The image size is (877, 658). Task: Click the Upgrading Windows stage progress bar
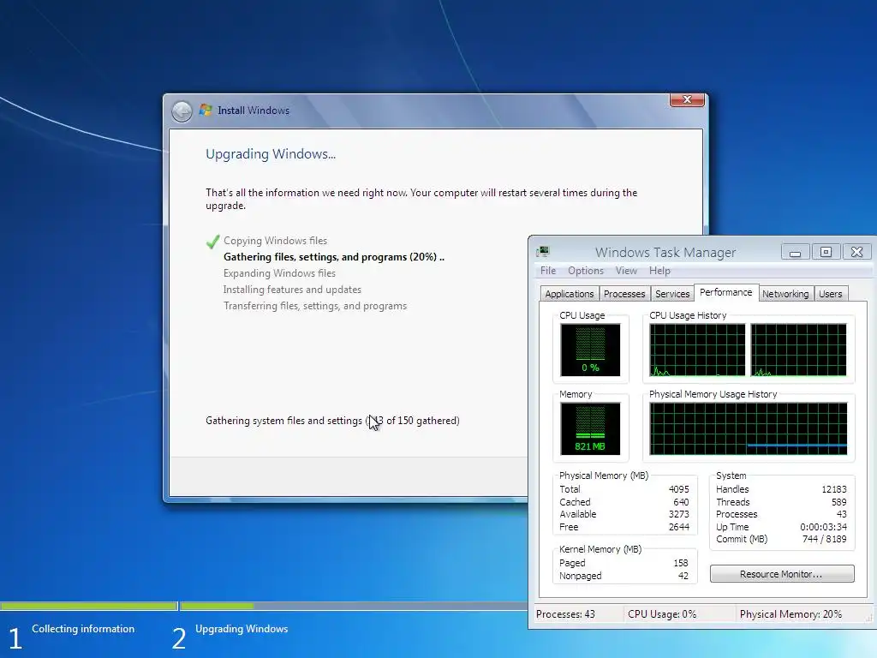(354, 606)
